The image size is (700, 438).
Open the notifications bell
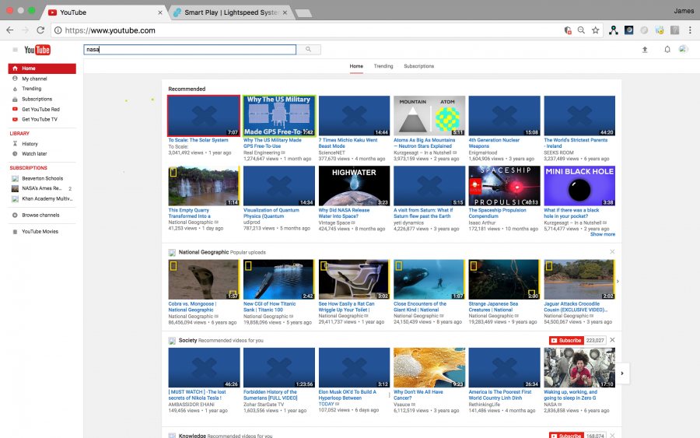point(667,50)
